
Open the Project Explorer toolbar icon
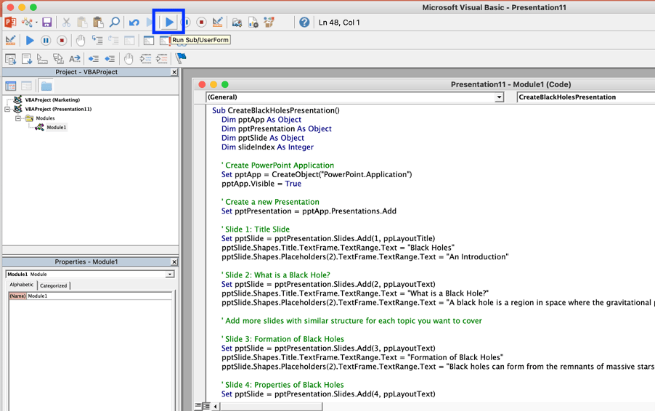pos(237,22)
